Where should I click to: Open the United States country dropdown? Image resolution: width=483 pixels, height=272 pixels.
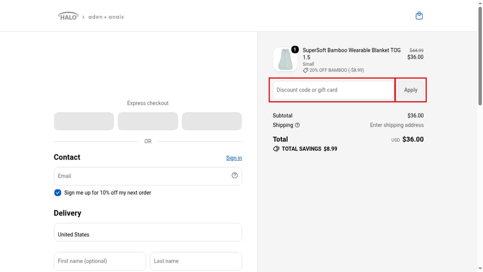tap(148, 232)
